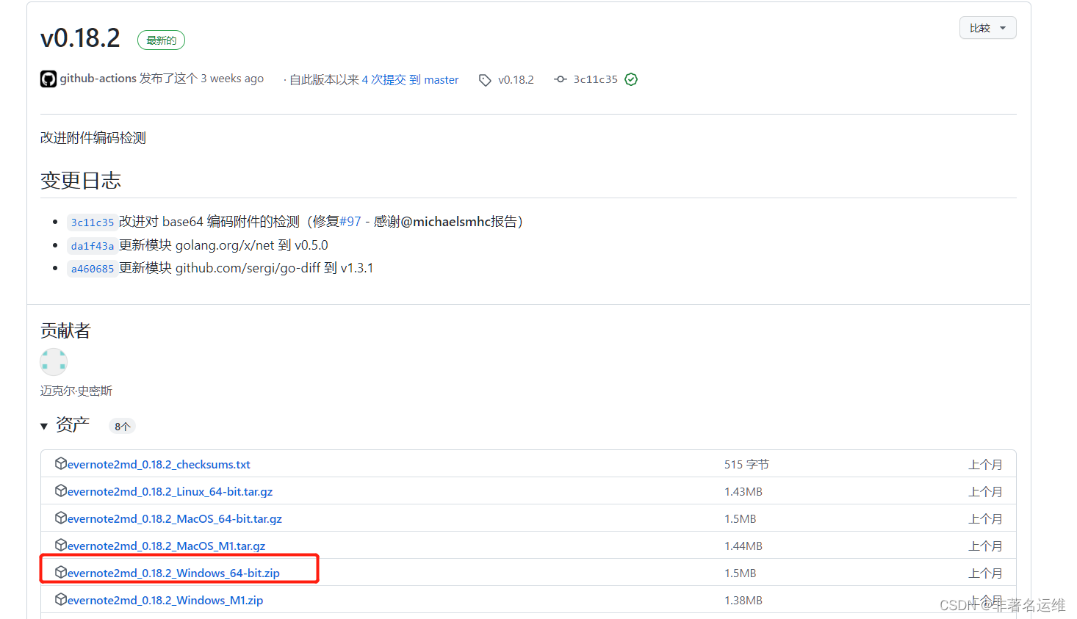Open the github-actions author link
1077x619 pixels.
pyautogui.click(x=98, y=79)
